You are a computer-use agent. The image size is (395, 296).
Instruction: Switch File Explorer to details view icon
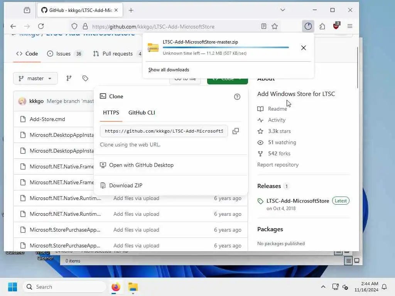[348, 261]
